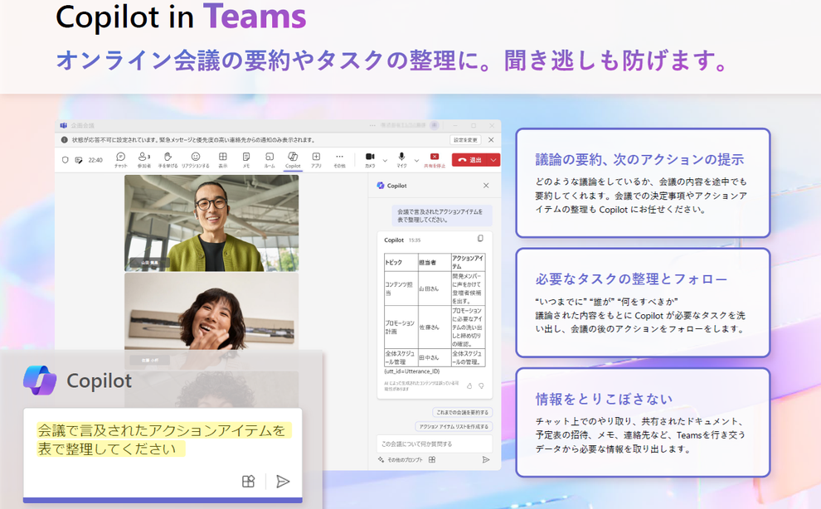Open prompt gallery icon in enlarged box

pos(248,482)
